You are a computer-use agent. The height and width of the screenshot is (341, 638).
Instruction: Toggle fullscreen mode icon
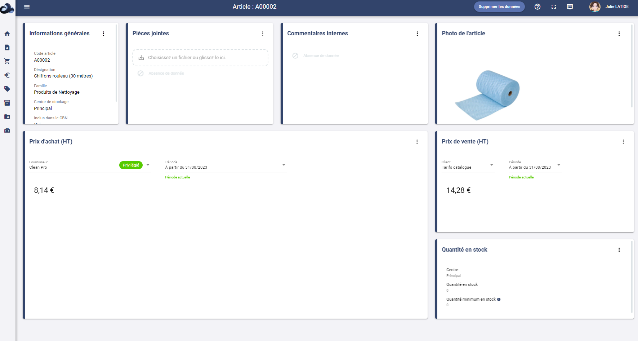[554, 6]
